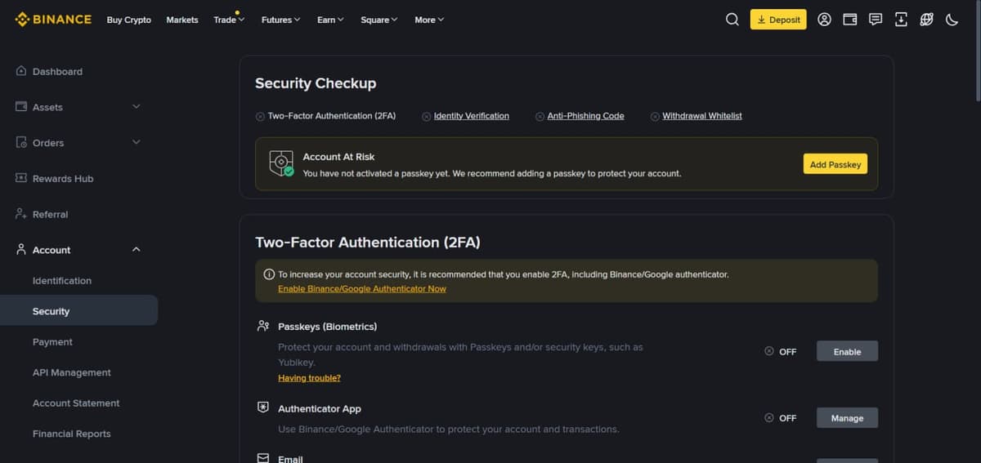
Task: Open API Management page
Action: [x=72, y=372]
